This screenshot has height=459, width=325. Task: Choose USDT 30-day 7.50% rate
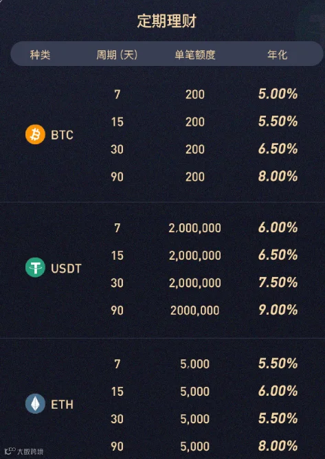(x=278, y=282)
